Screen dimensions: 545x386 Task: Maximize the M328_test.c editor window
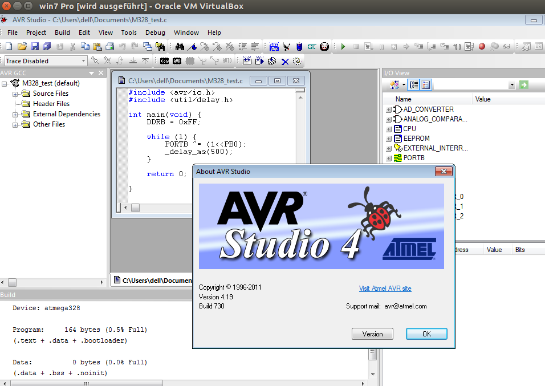click(x=277, y=80)
